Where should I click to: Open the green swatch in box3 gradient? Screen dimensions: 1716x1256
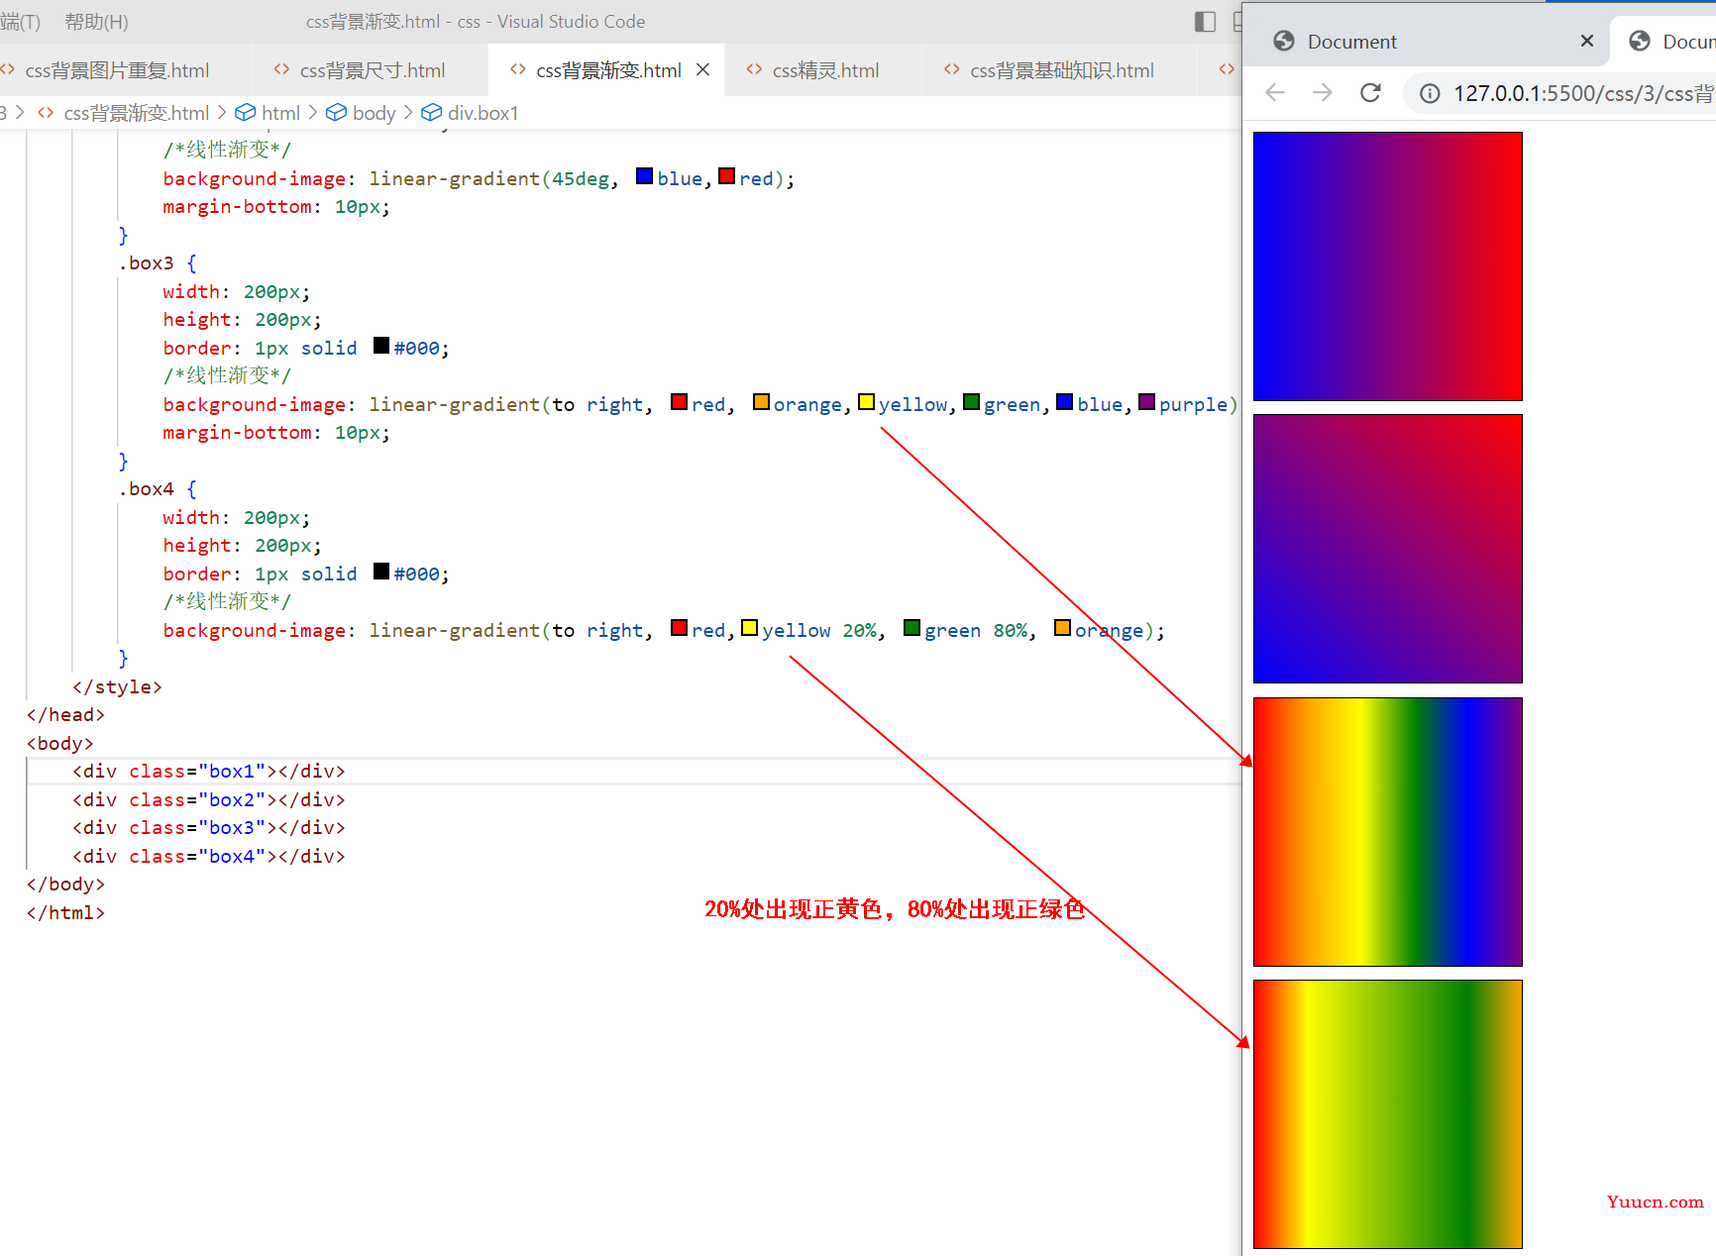point(971,402)
